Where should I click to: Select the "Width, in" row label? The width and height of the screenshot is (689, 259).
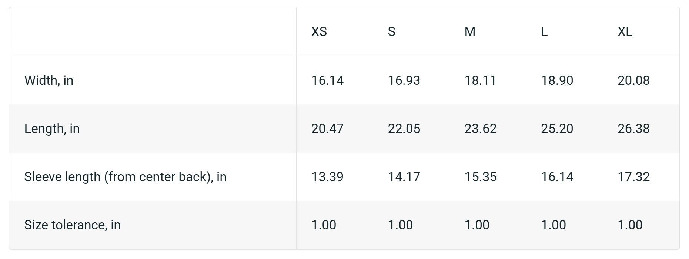pyautogui.click(x=49, y=80)
